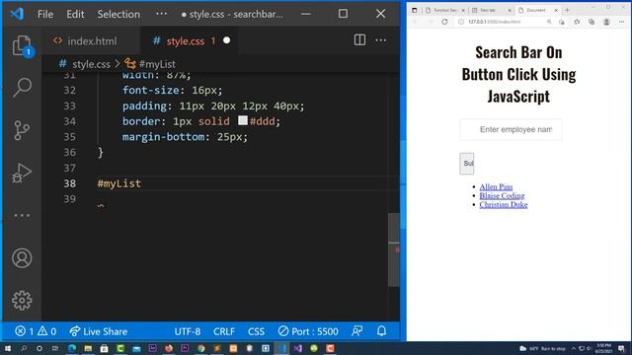The width and height of the screenshot is (632, 355).
Task: Open the File menu
Action: click(45, 14)
